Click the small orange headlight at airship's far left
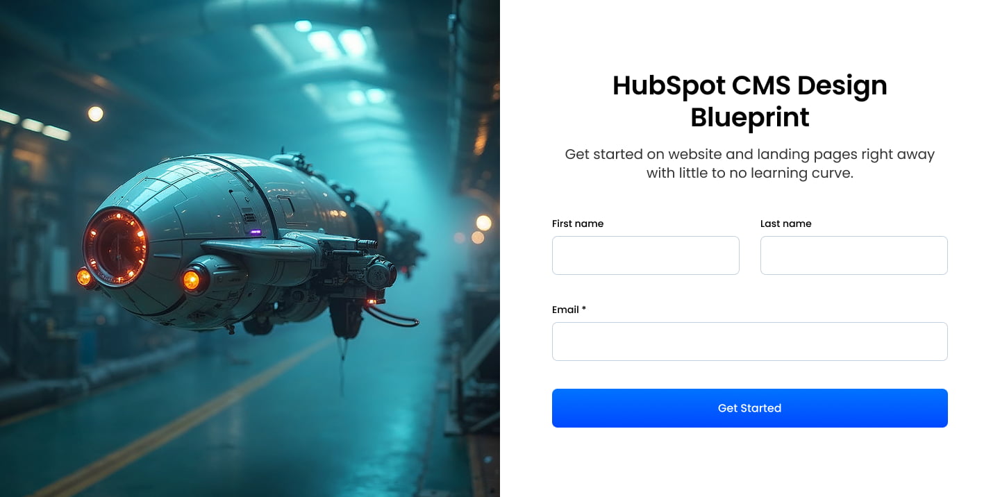 (84, 277)
